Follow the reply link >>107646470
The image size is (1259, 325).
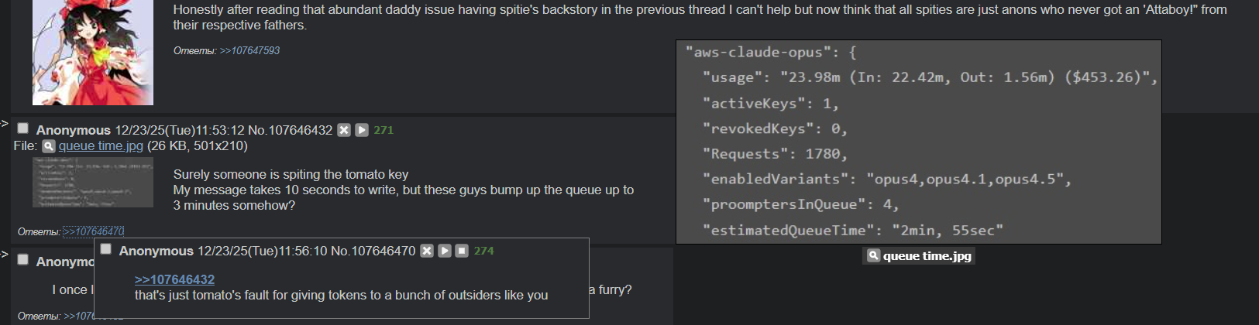click(94, 231)
